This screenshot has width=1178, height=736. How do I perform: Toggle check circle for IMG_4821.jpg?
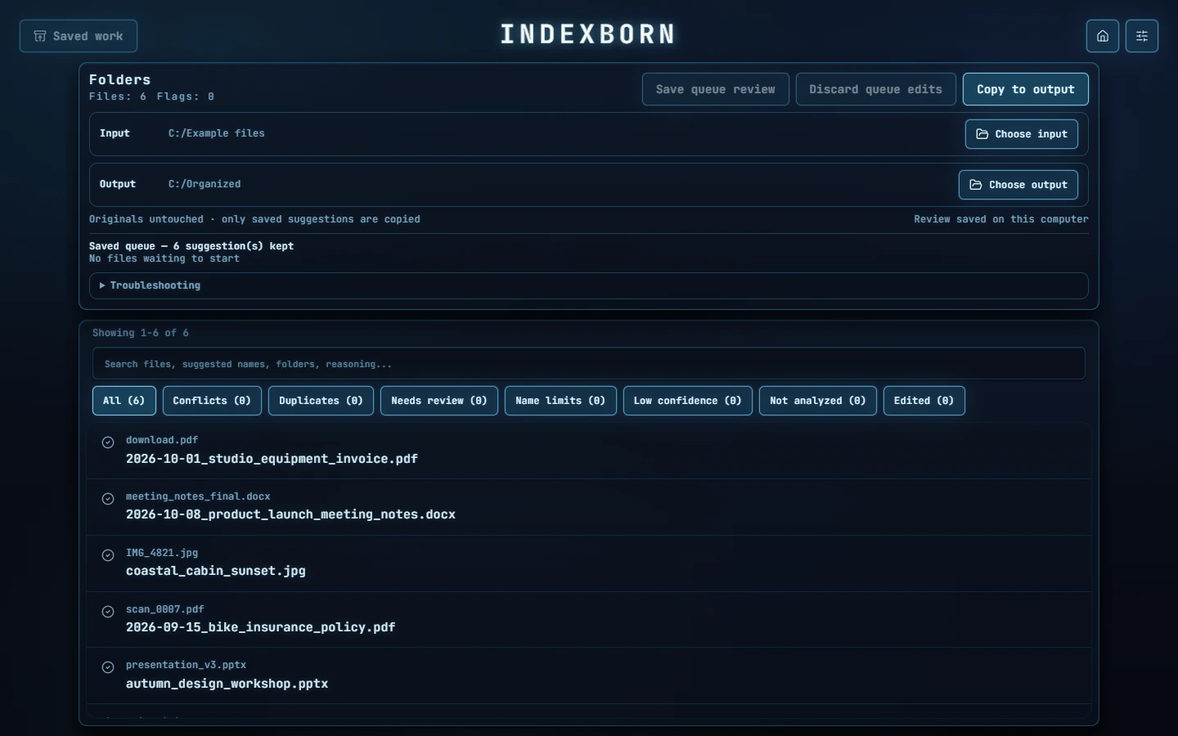(x=108, y=555)
